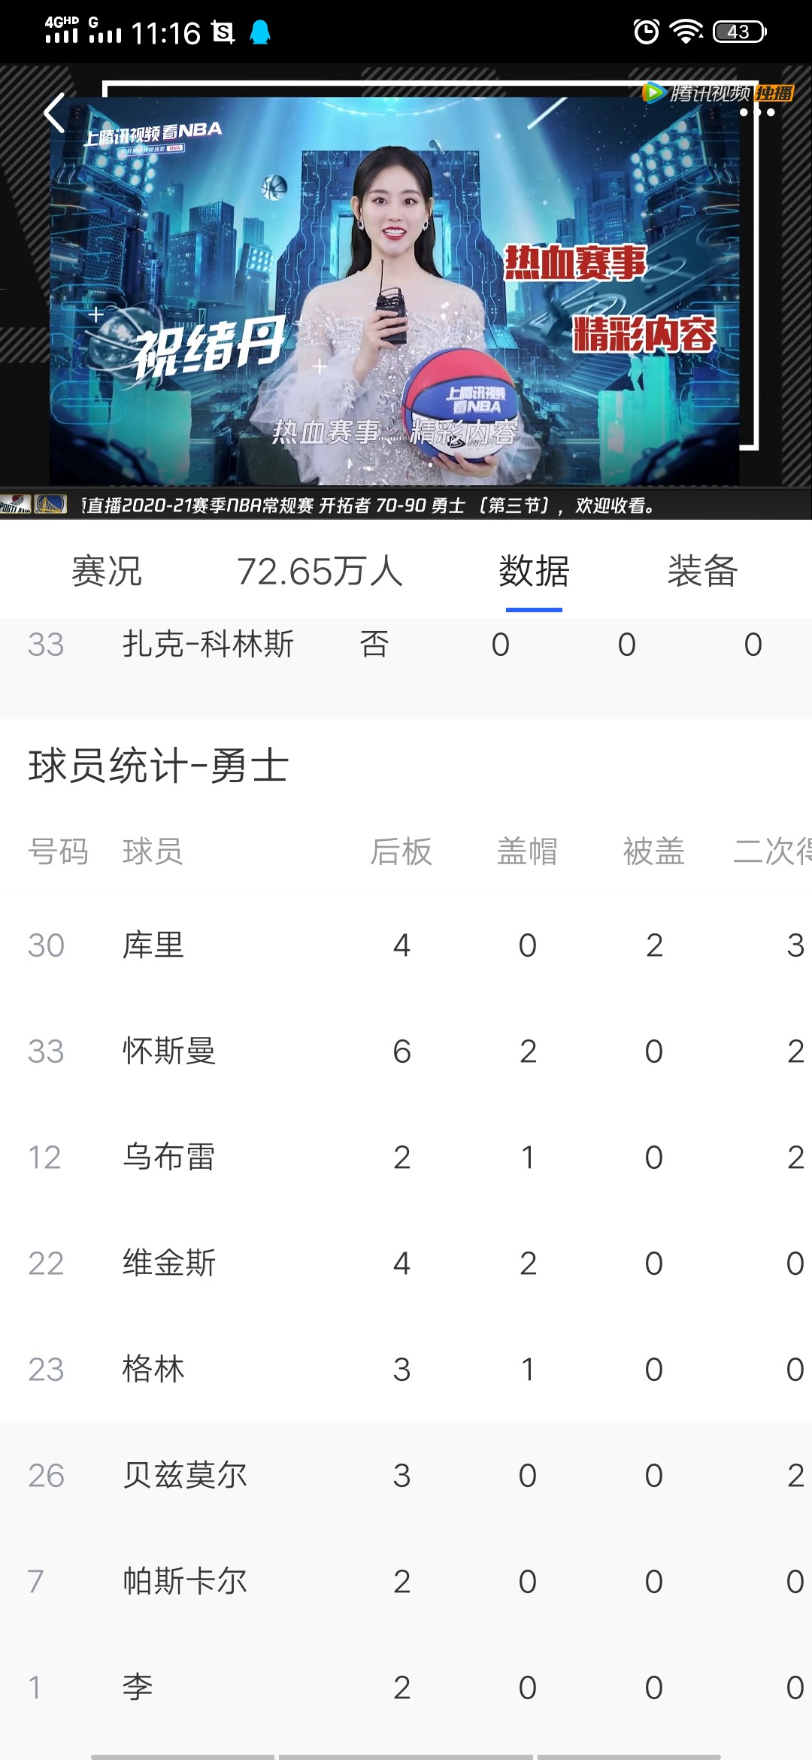
Task: Open the 72.65万人 chat tab
Action: pyautogui.click(x=320, y=571)
